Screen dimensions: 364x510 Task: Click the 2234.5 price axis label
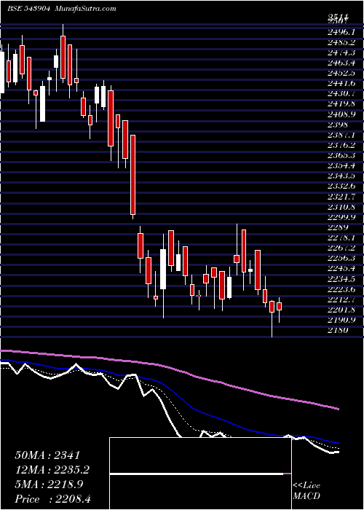[x=341, y=279]
